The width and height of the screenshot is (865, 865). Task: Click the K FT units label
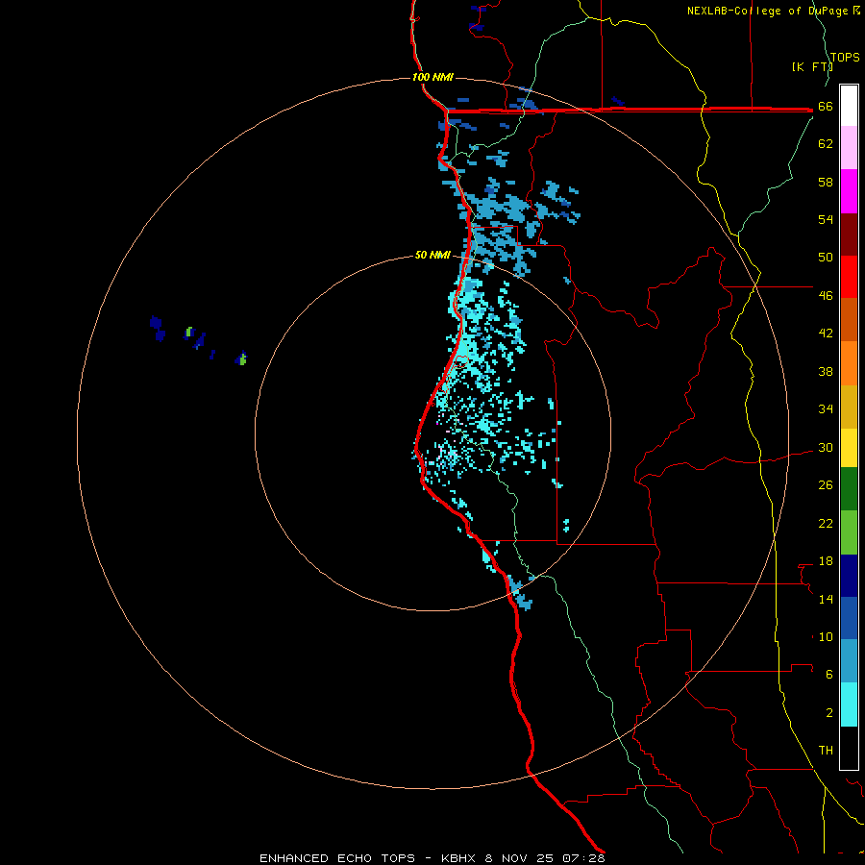[x=812, y=66]
